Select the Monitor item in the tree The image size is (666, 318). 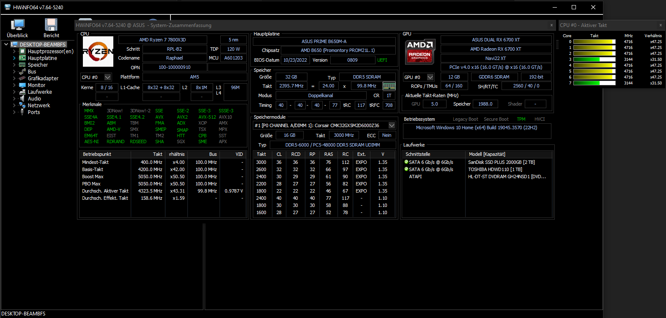(36, 85)
